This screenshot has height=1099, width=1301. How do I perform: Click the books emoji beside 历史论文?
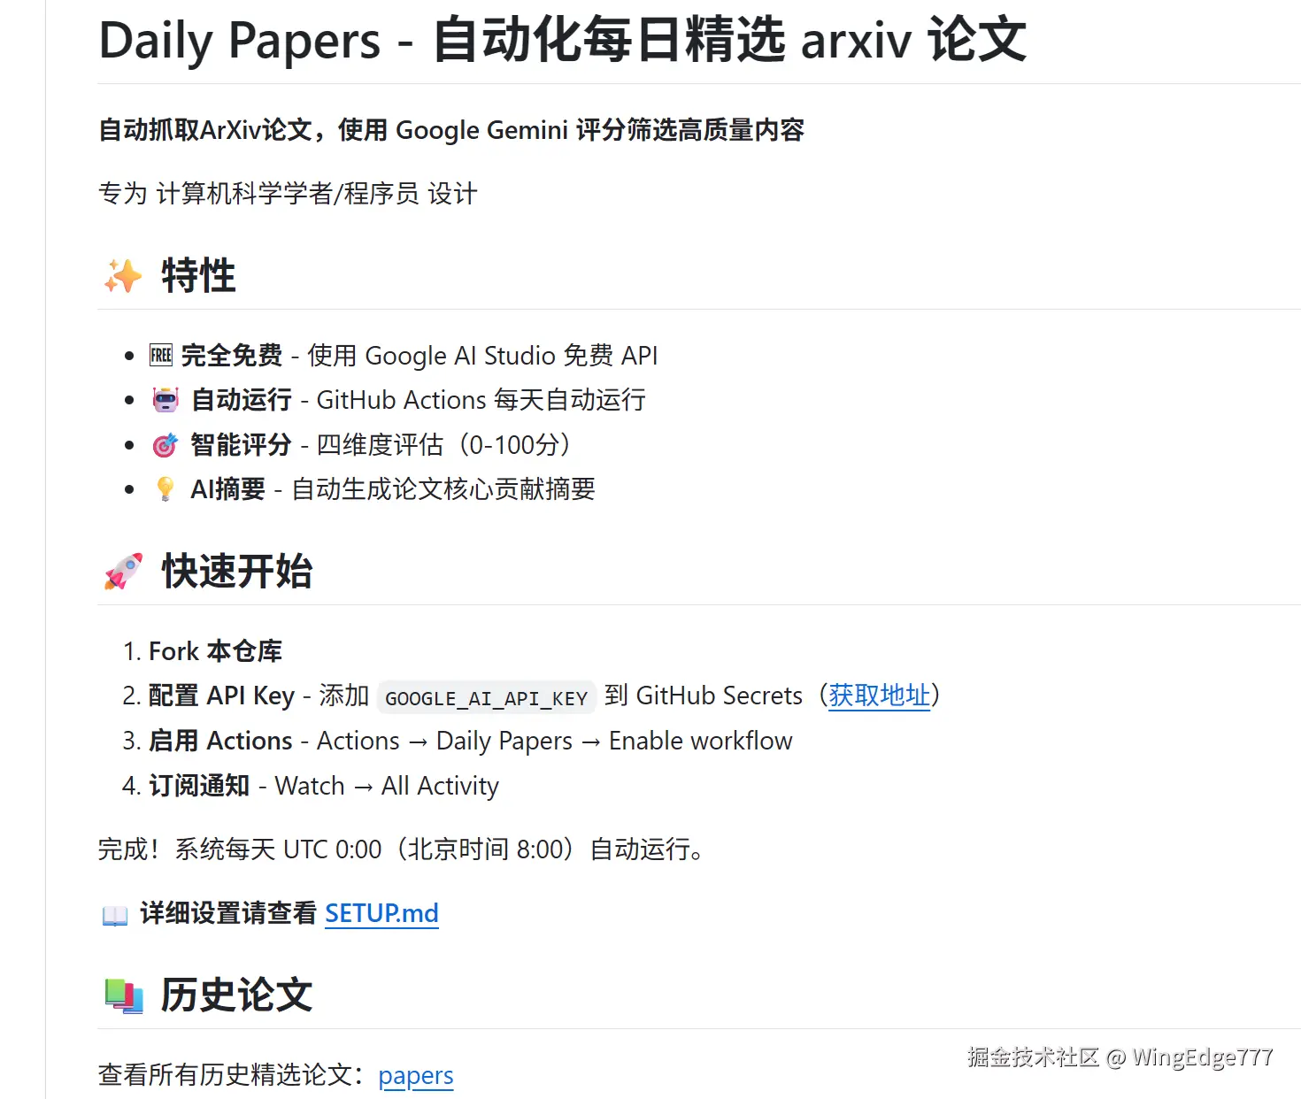(x=123, y=995)
